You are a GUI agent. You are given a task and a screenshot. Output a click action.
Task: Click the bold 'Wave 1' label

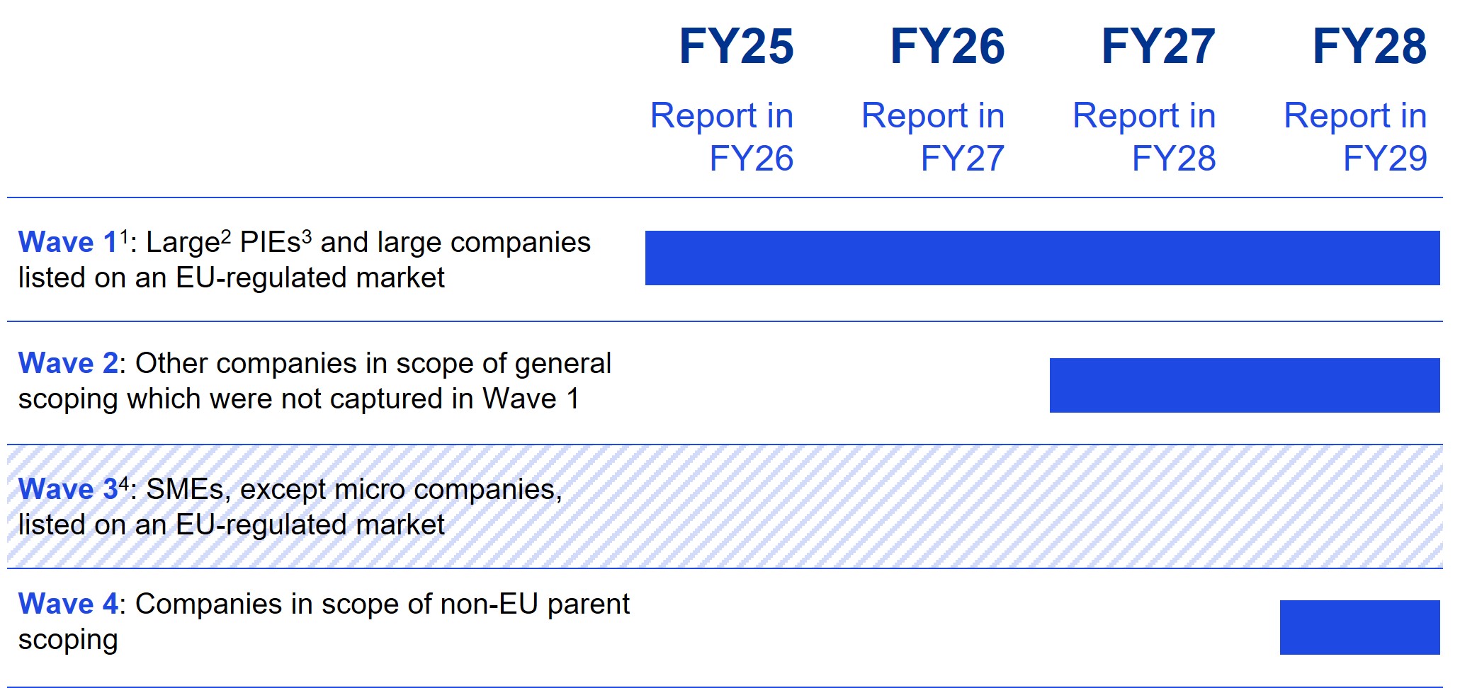tap(67, 243)
